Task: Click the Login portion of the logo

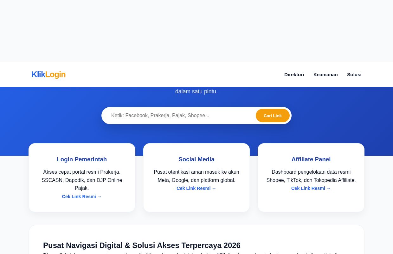Action: [55, 74]
